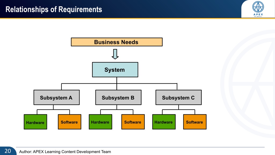Select Software box under Subsystem A
The image size is (275, 155).
(70, 122)
